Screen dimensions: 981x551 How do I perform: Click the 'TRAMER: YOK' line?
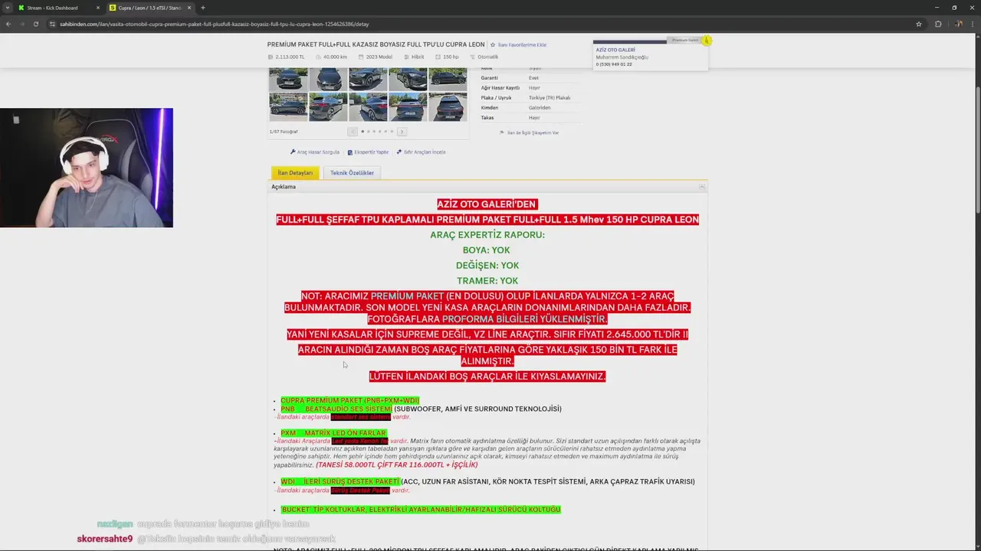[x=487, y=281]
